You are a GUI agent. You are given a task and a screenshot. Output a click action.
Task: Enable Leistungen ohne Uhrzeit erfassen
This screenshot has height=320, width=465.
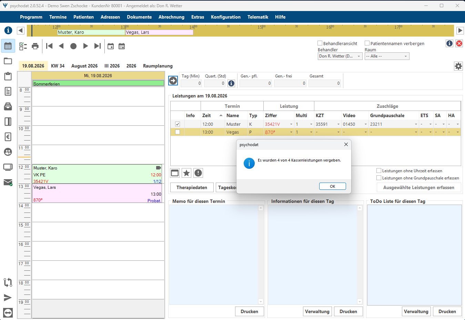379,171
